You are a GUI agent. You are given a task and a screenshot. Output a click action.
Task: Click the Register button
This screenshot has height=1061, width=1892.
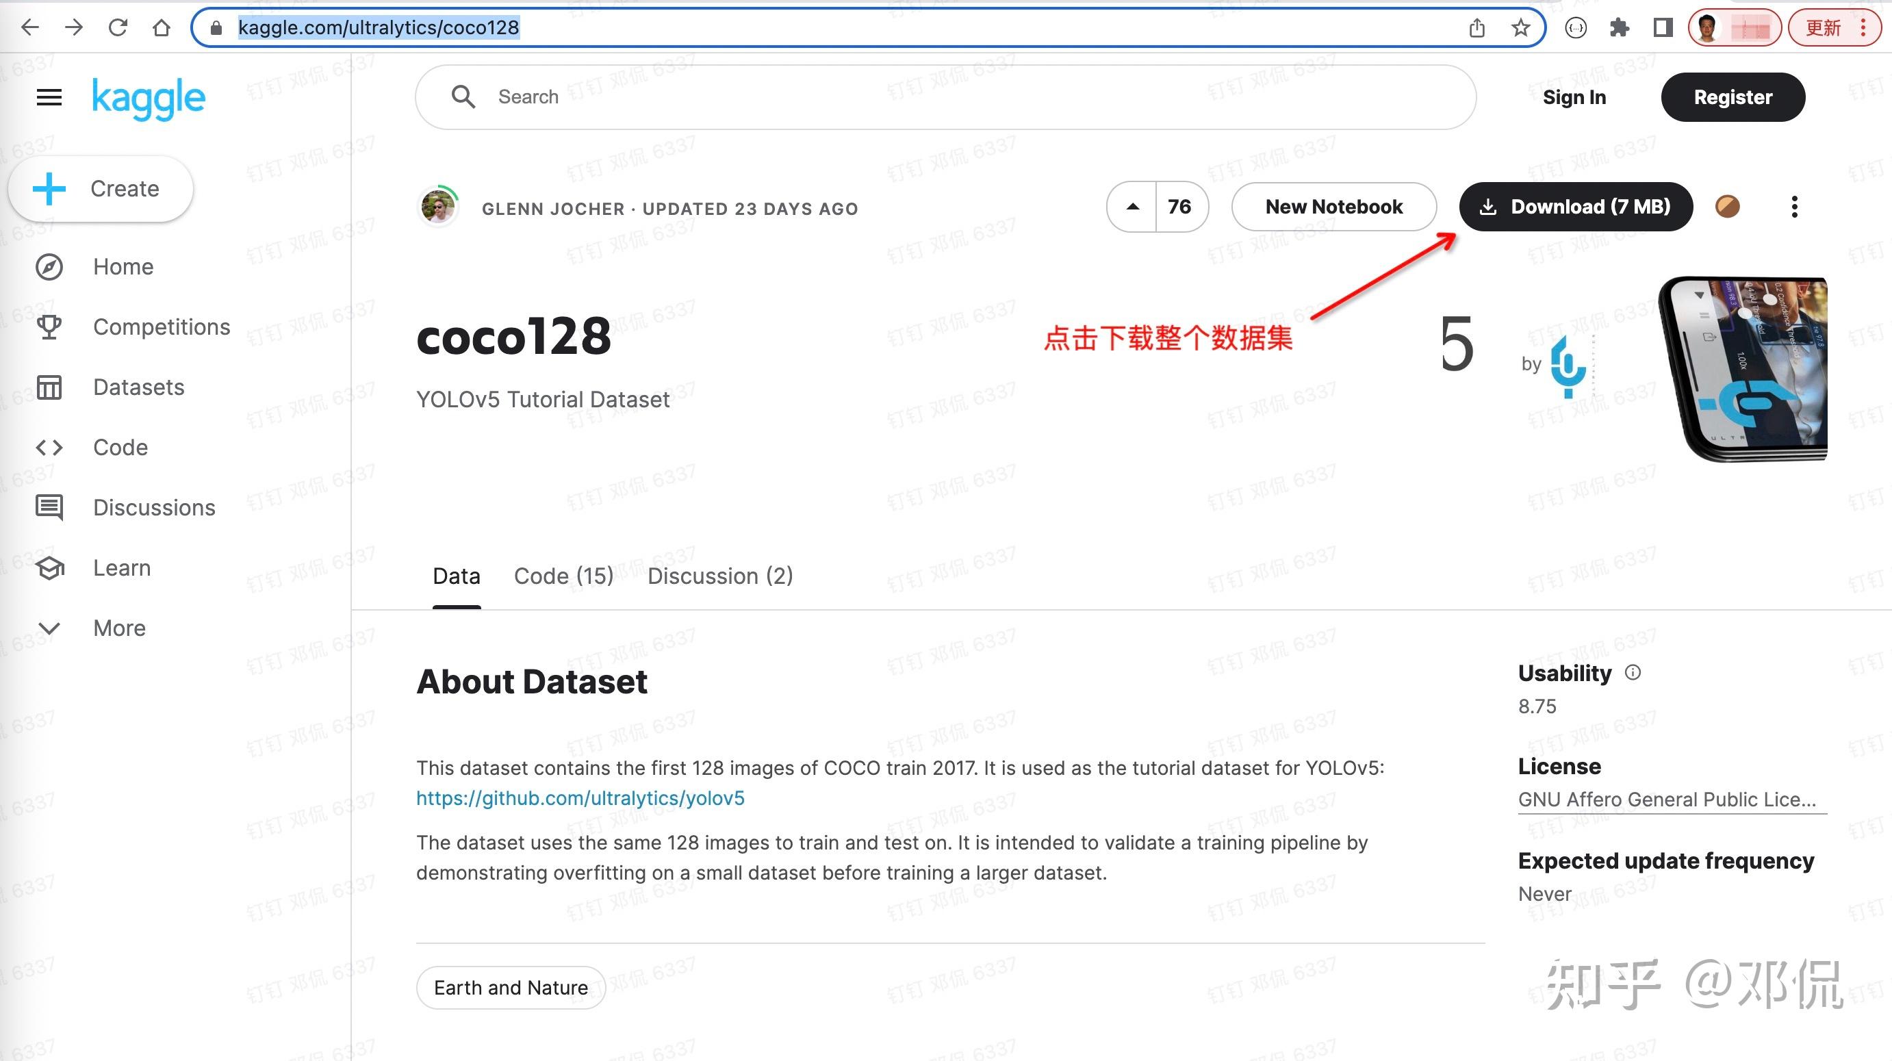[1733, 97]
